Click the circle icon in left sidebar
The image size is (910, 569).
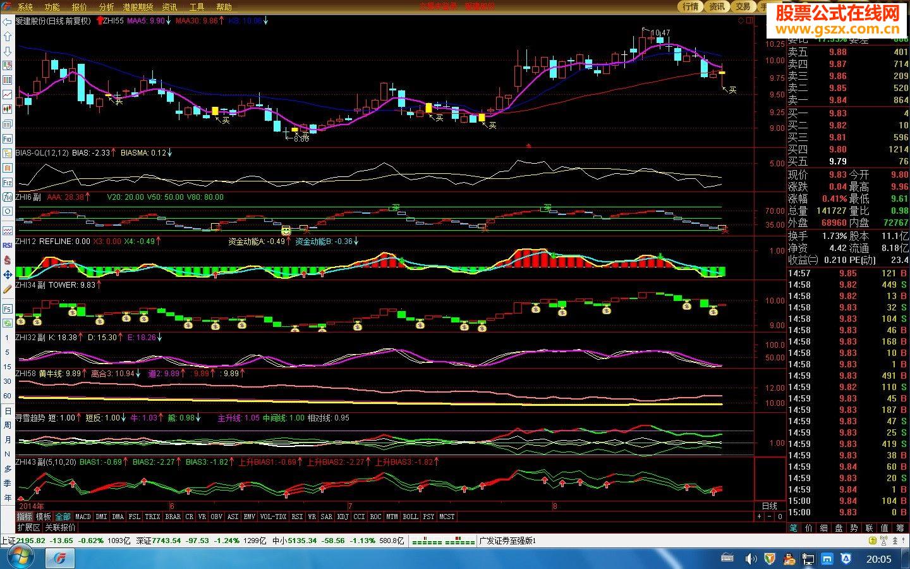coord(7,212)
